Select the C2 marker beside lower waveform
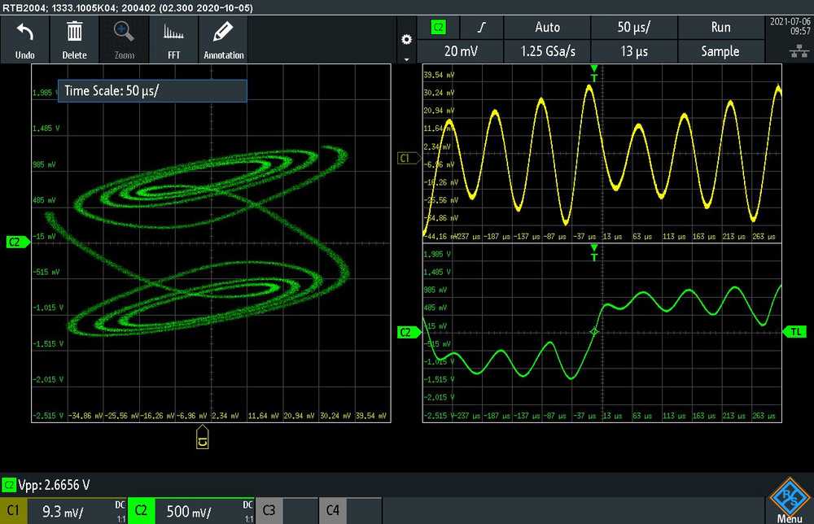 pos(408,332)
